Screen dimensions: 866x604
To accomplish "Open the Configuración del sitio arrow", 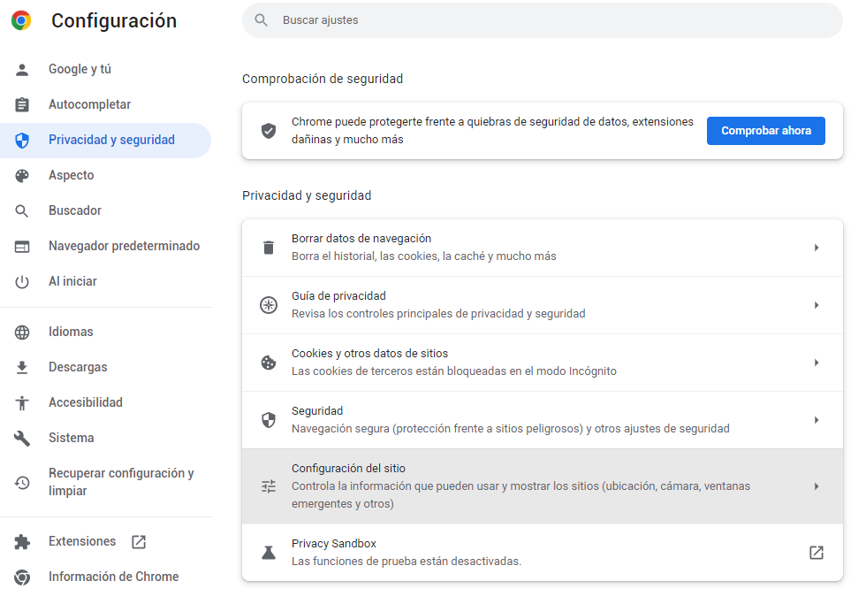I will (x=817, y=486).
